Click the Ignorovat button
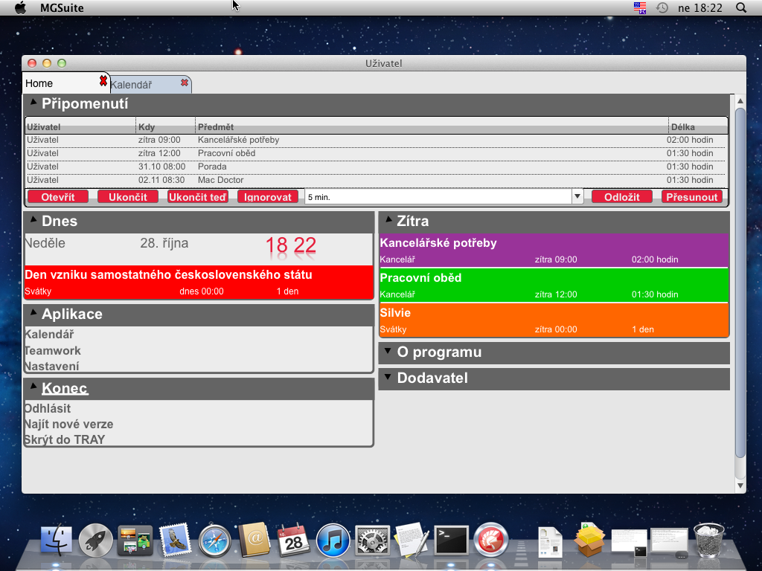The image size is (762, 571). (268, 196)
